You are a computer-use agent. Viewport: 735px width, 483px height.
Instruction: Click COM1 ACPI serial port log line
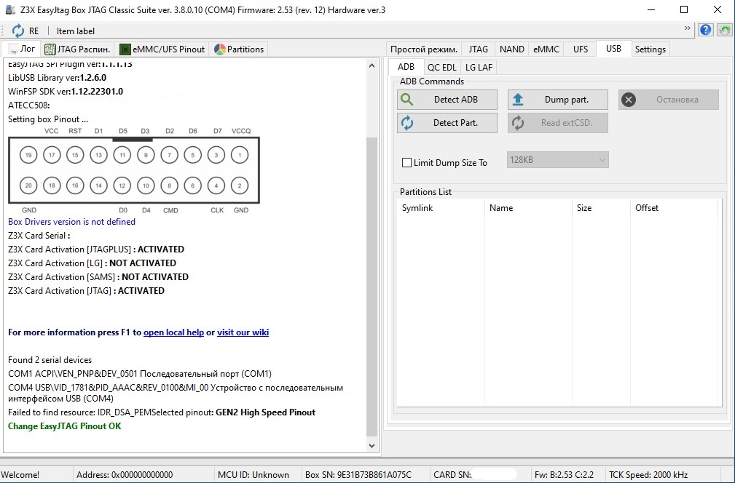point(140,374)
